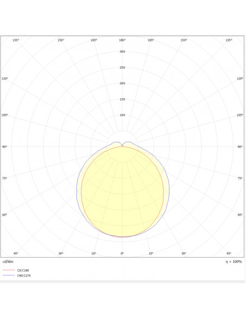The height and width of the screenshot is (318, 246).
Task: Click the 0° angle label at bottom
Action: (122, 253)
